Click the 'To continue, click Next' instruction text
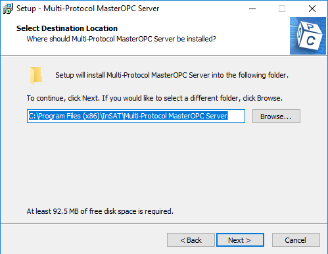 pyautogui.click(x=154, y=98)
